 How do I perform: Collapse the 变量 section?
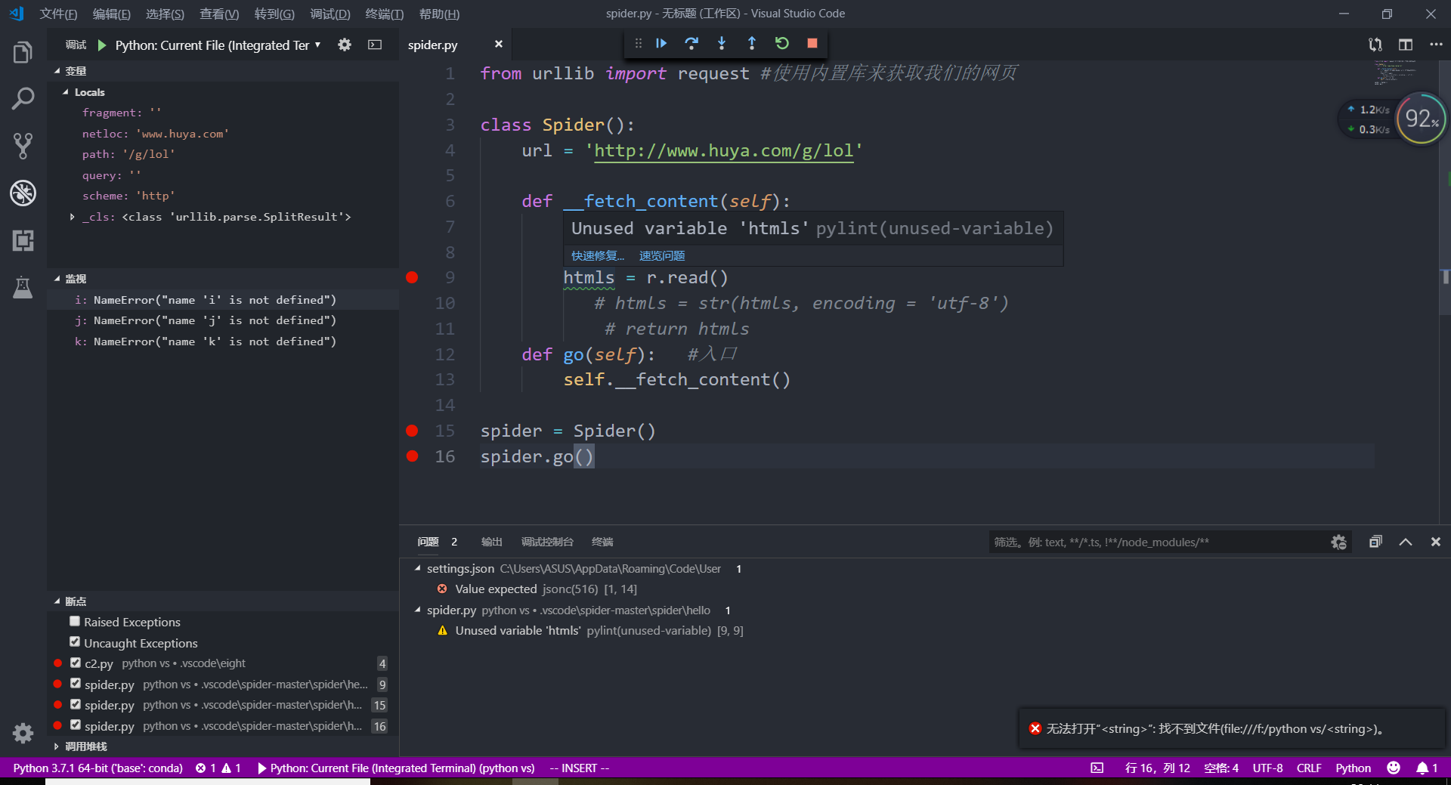[x=57, y=70]
